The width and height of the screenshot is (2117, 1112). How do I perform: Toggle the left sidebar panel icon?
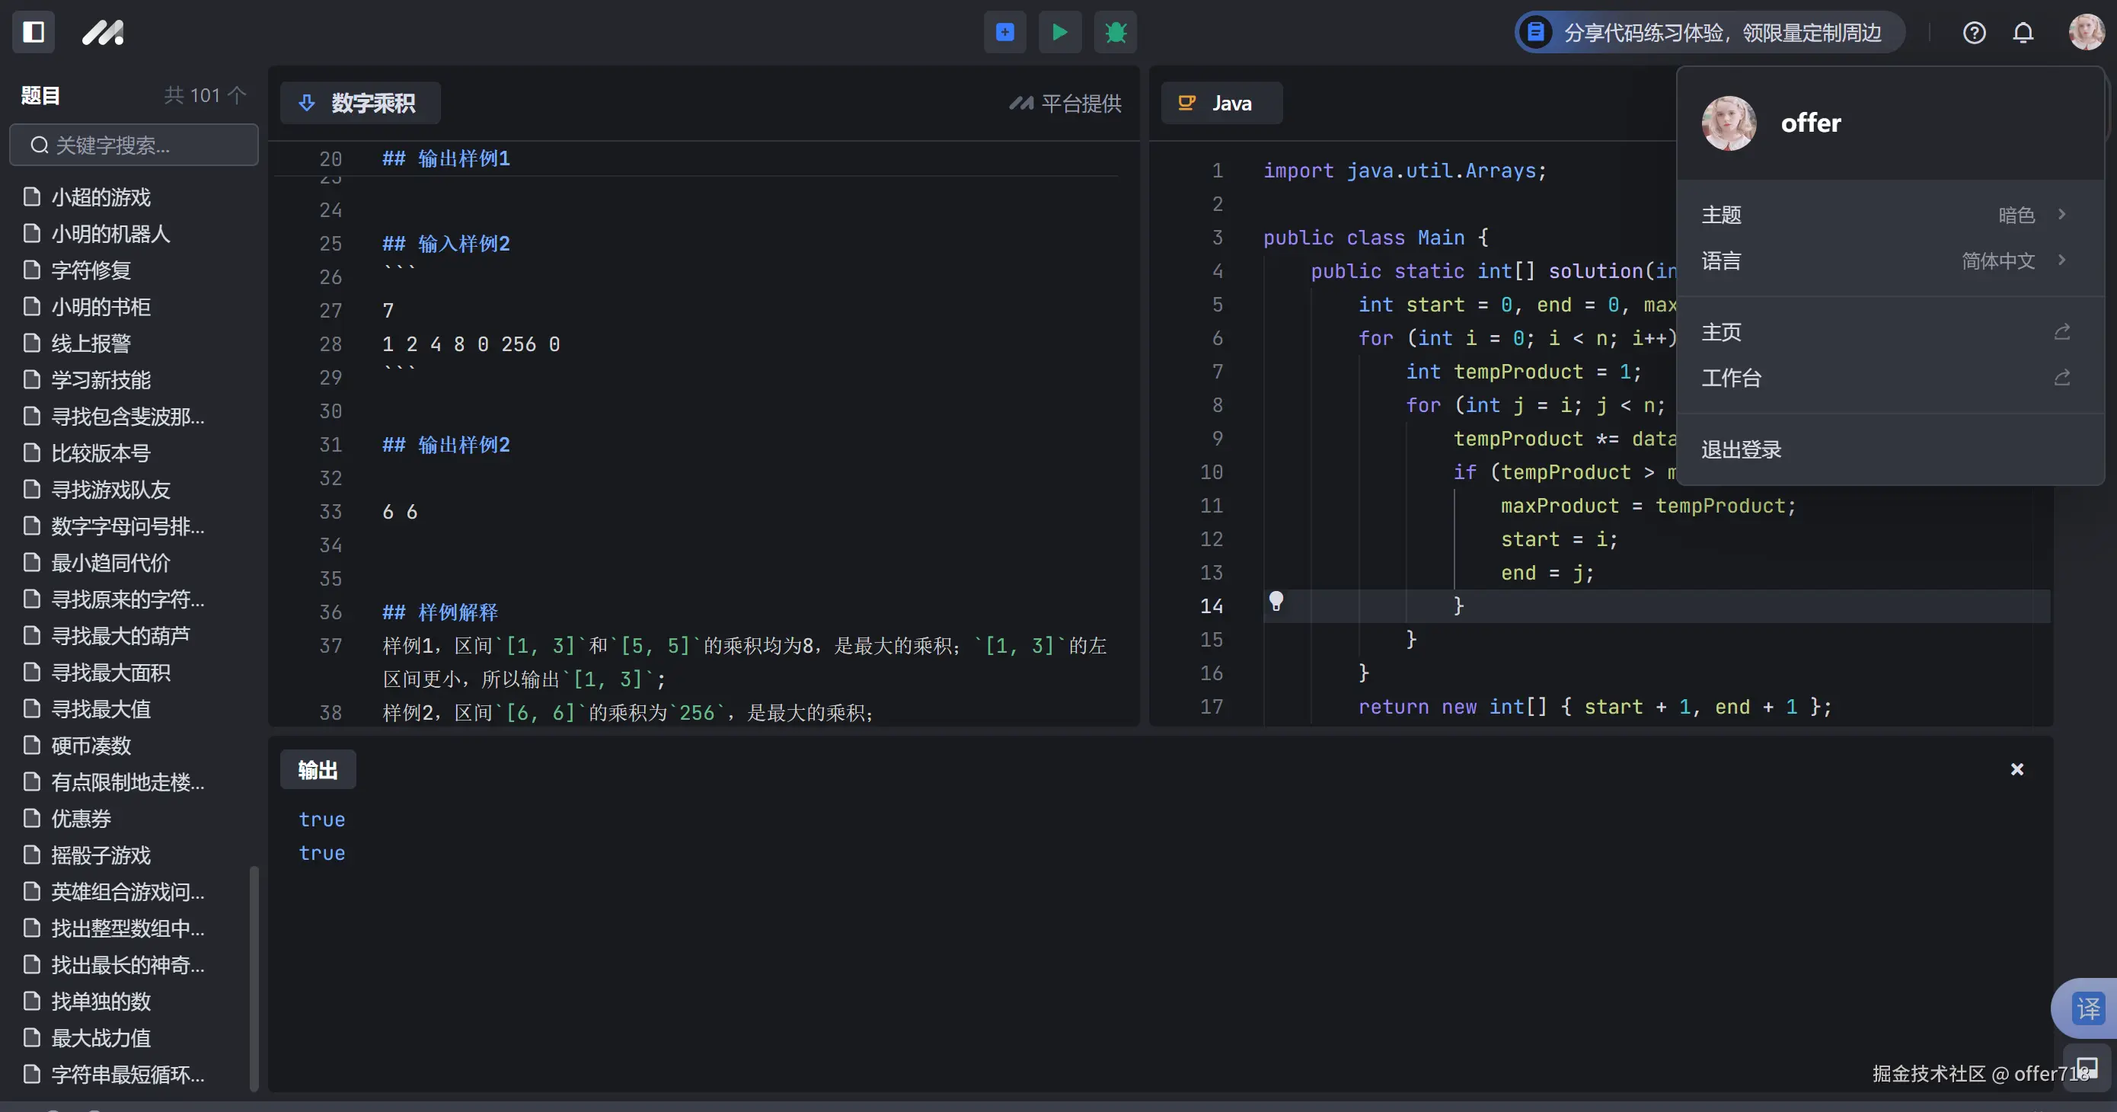tap(33, 32)
